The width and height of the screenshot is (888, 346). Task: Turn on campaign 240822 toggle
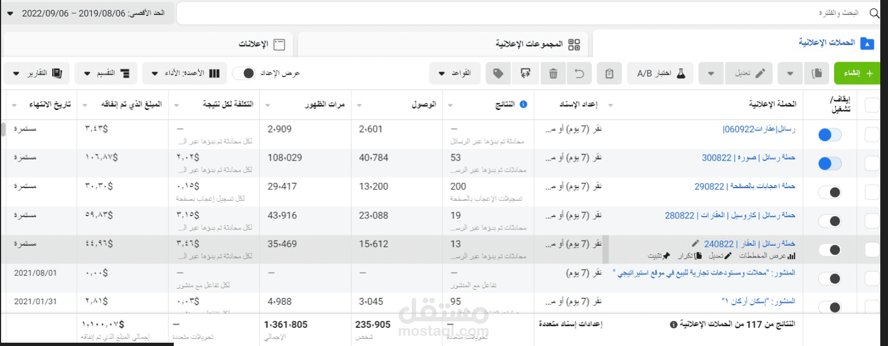click(830, 250)
